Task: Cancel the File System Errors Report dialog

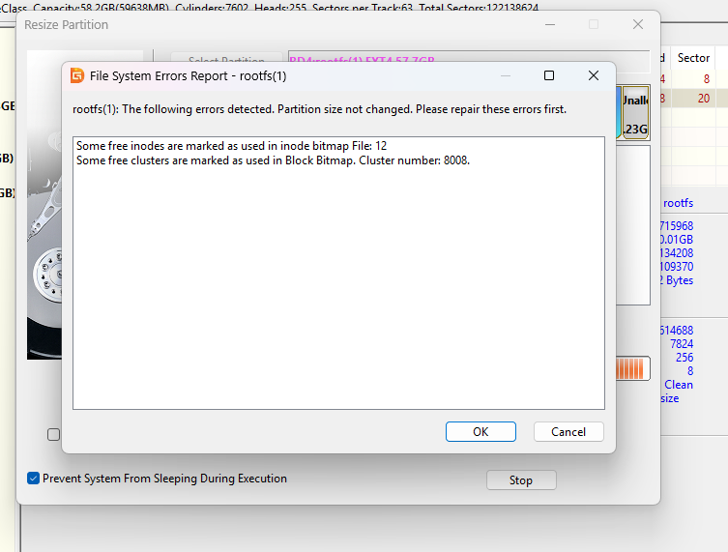Action: [568, 432]
